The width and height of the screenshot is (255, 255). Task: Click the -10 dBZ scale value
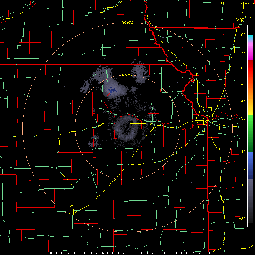242,185
